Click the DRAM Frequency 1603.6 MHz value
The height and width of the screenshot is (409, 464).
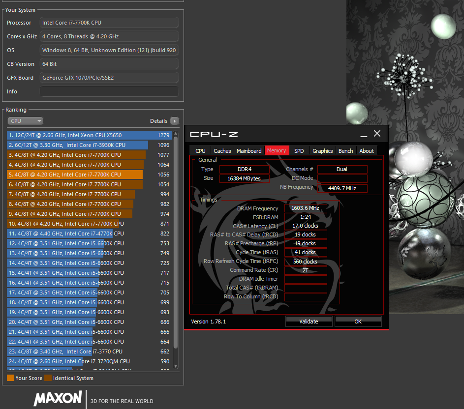click(306, 208)
